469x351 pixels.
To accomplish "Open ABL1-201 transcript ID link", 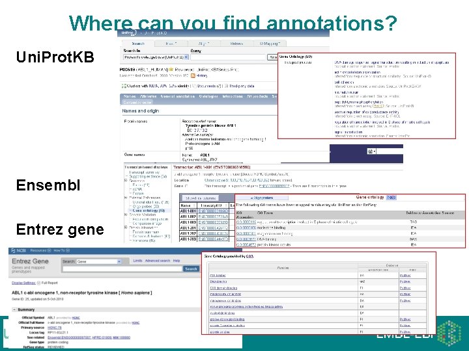I will click(x=213, y=228).
